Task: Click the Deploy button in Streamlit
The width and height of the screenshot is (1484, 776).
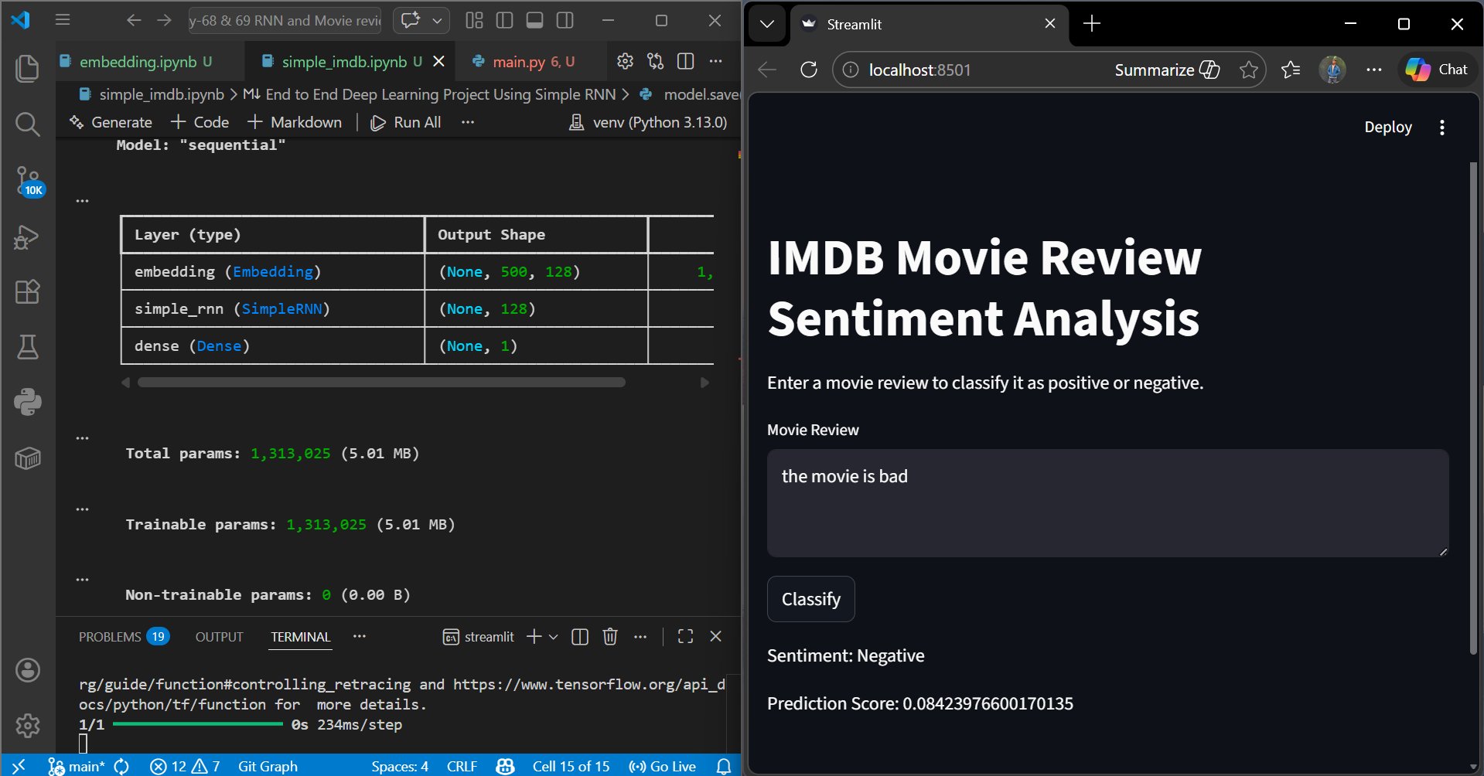Action: pyautogui.click(x=1387, y=128)
